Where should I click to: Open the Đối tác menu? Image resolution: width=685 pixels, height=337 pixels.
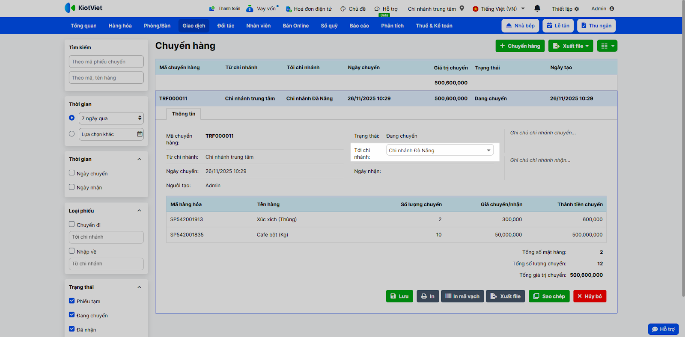coord(226,26)
